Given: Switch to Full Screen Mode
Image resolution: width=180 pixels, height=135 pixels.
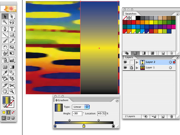Looking at the screenshot, I should pyautogui.click(x=13, y=118).
